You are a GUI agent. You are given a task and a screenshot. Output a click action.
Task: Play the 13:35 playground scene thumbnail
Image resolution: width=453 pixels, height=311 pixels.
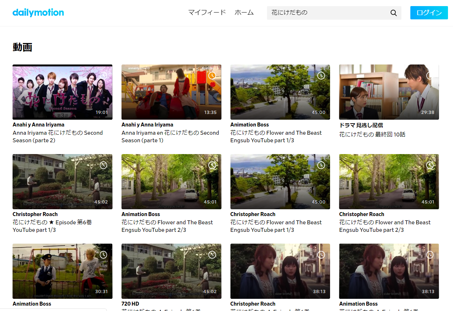click(171, 92)
